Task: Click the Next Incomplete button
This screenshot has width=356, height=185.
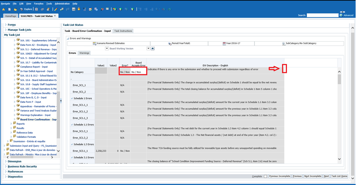Action: point(313,176)
